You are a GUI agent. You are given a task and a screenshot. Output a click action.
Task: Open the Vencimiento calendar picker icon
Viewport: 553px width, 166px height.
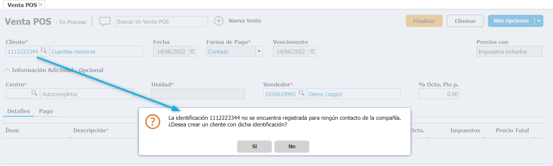tap(312, 51)
